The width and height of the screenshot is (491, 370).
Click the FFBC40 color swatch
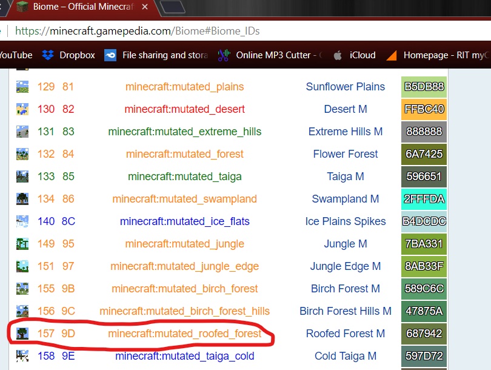[424, 109]
